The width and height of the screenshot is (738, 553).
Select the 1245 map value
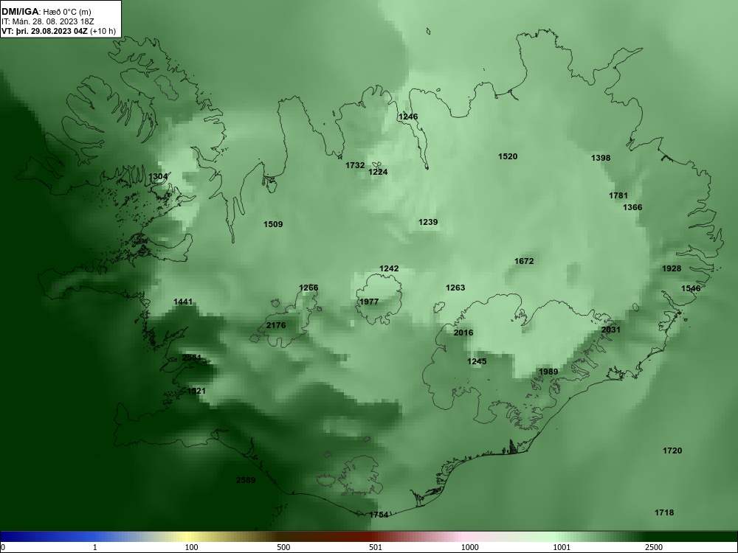coord(477,361)
